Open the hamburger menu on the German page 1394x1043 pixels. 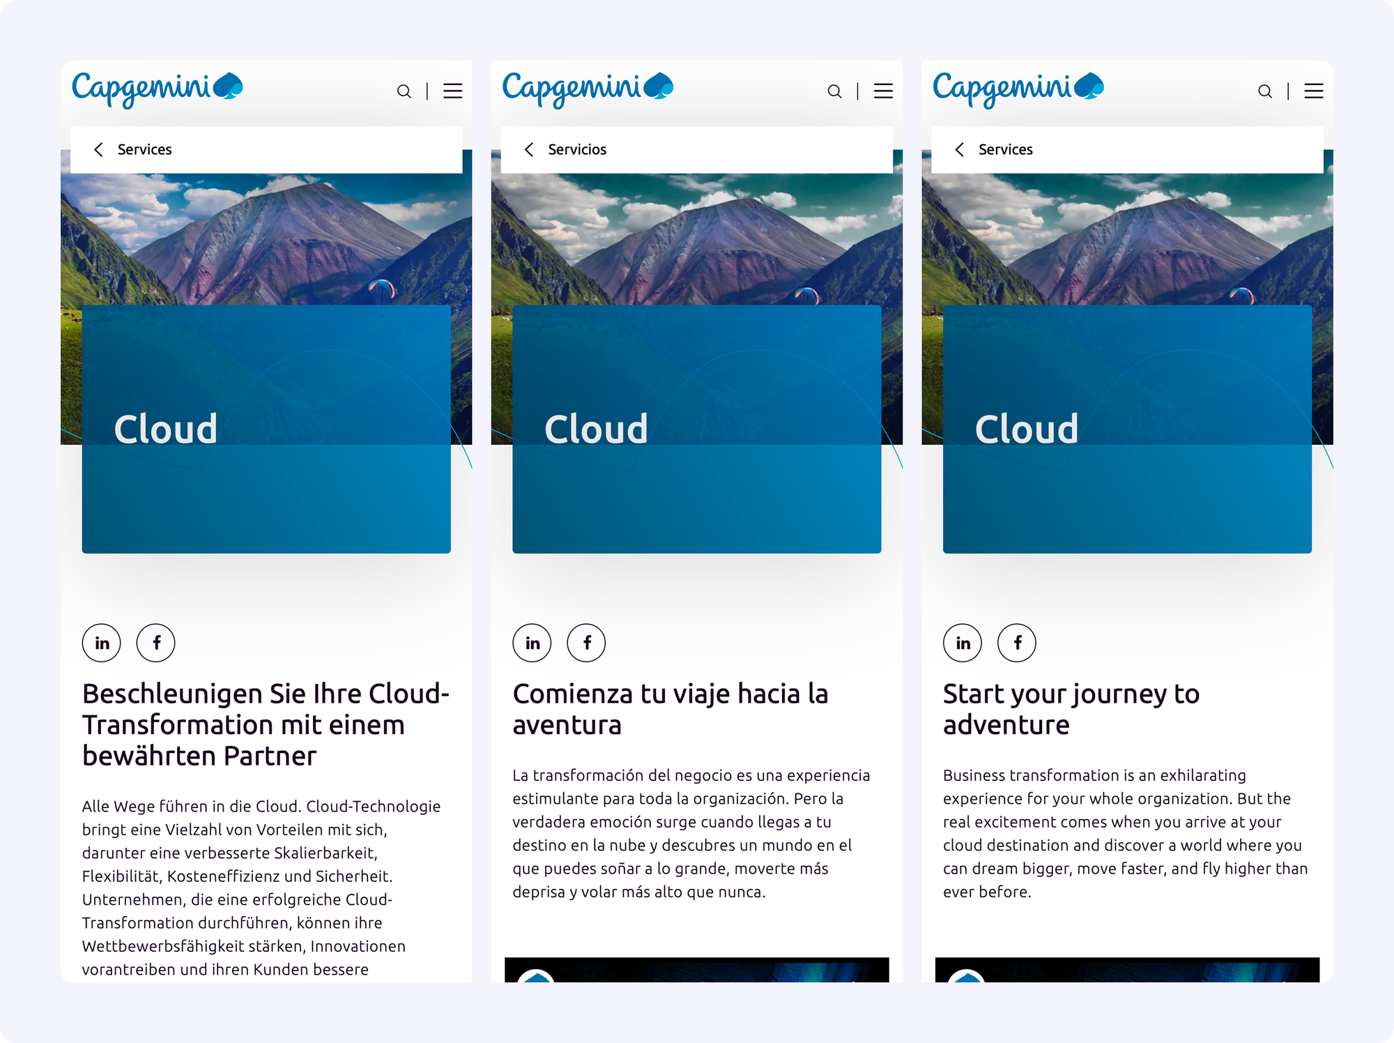point(452,91)
